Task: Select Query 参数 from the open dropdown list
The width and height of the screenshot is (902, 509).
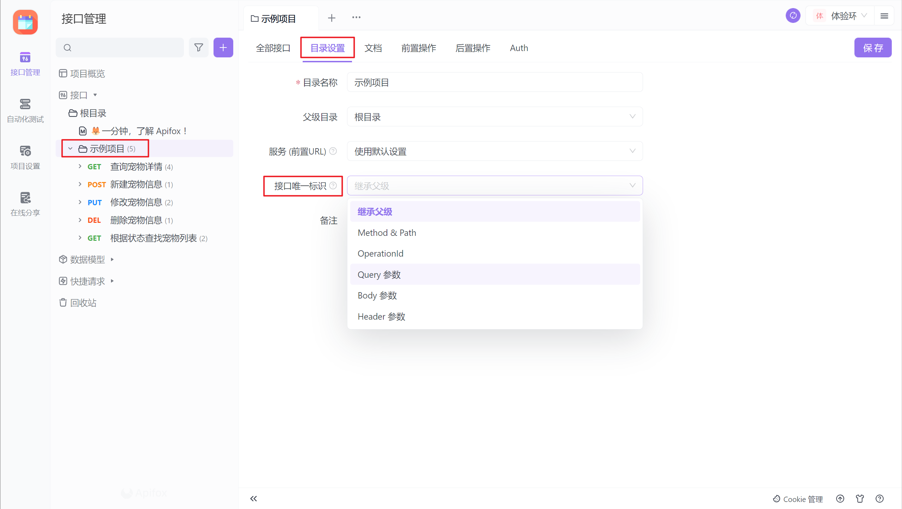Action: pos(379,274)
